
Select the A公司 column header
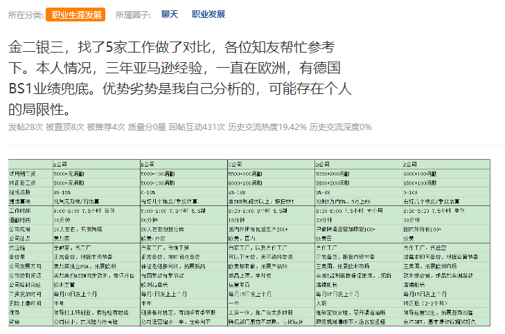(60, 165)
